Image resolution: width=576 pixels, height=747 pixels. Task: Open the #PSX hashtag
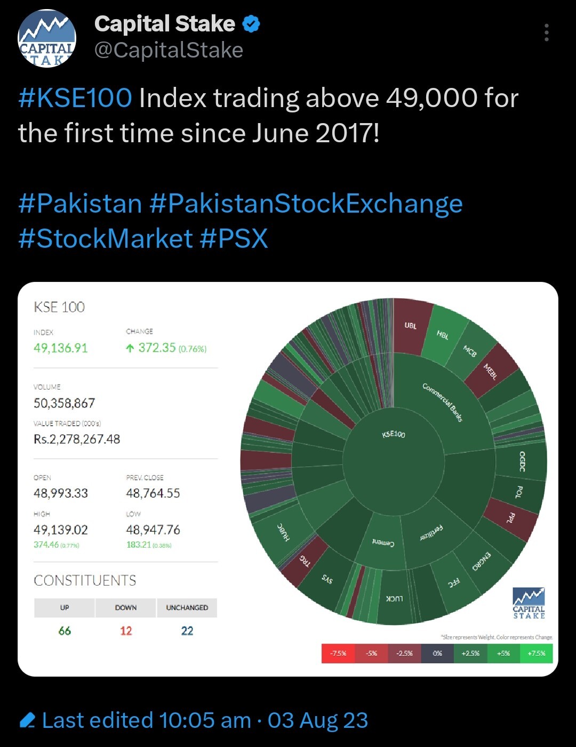[x=234, y=239]
